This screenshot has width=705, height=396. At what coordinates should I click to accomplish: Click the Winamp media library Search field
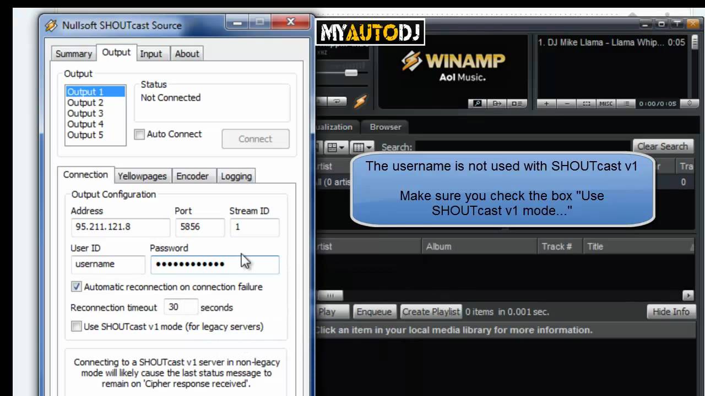tap(523, 147)
